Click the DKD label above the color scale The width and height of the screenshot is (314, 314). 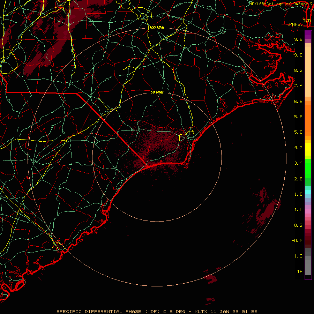click(306, 21)
